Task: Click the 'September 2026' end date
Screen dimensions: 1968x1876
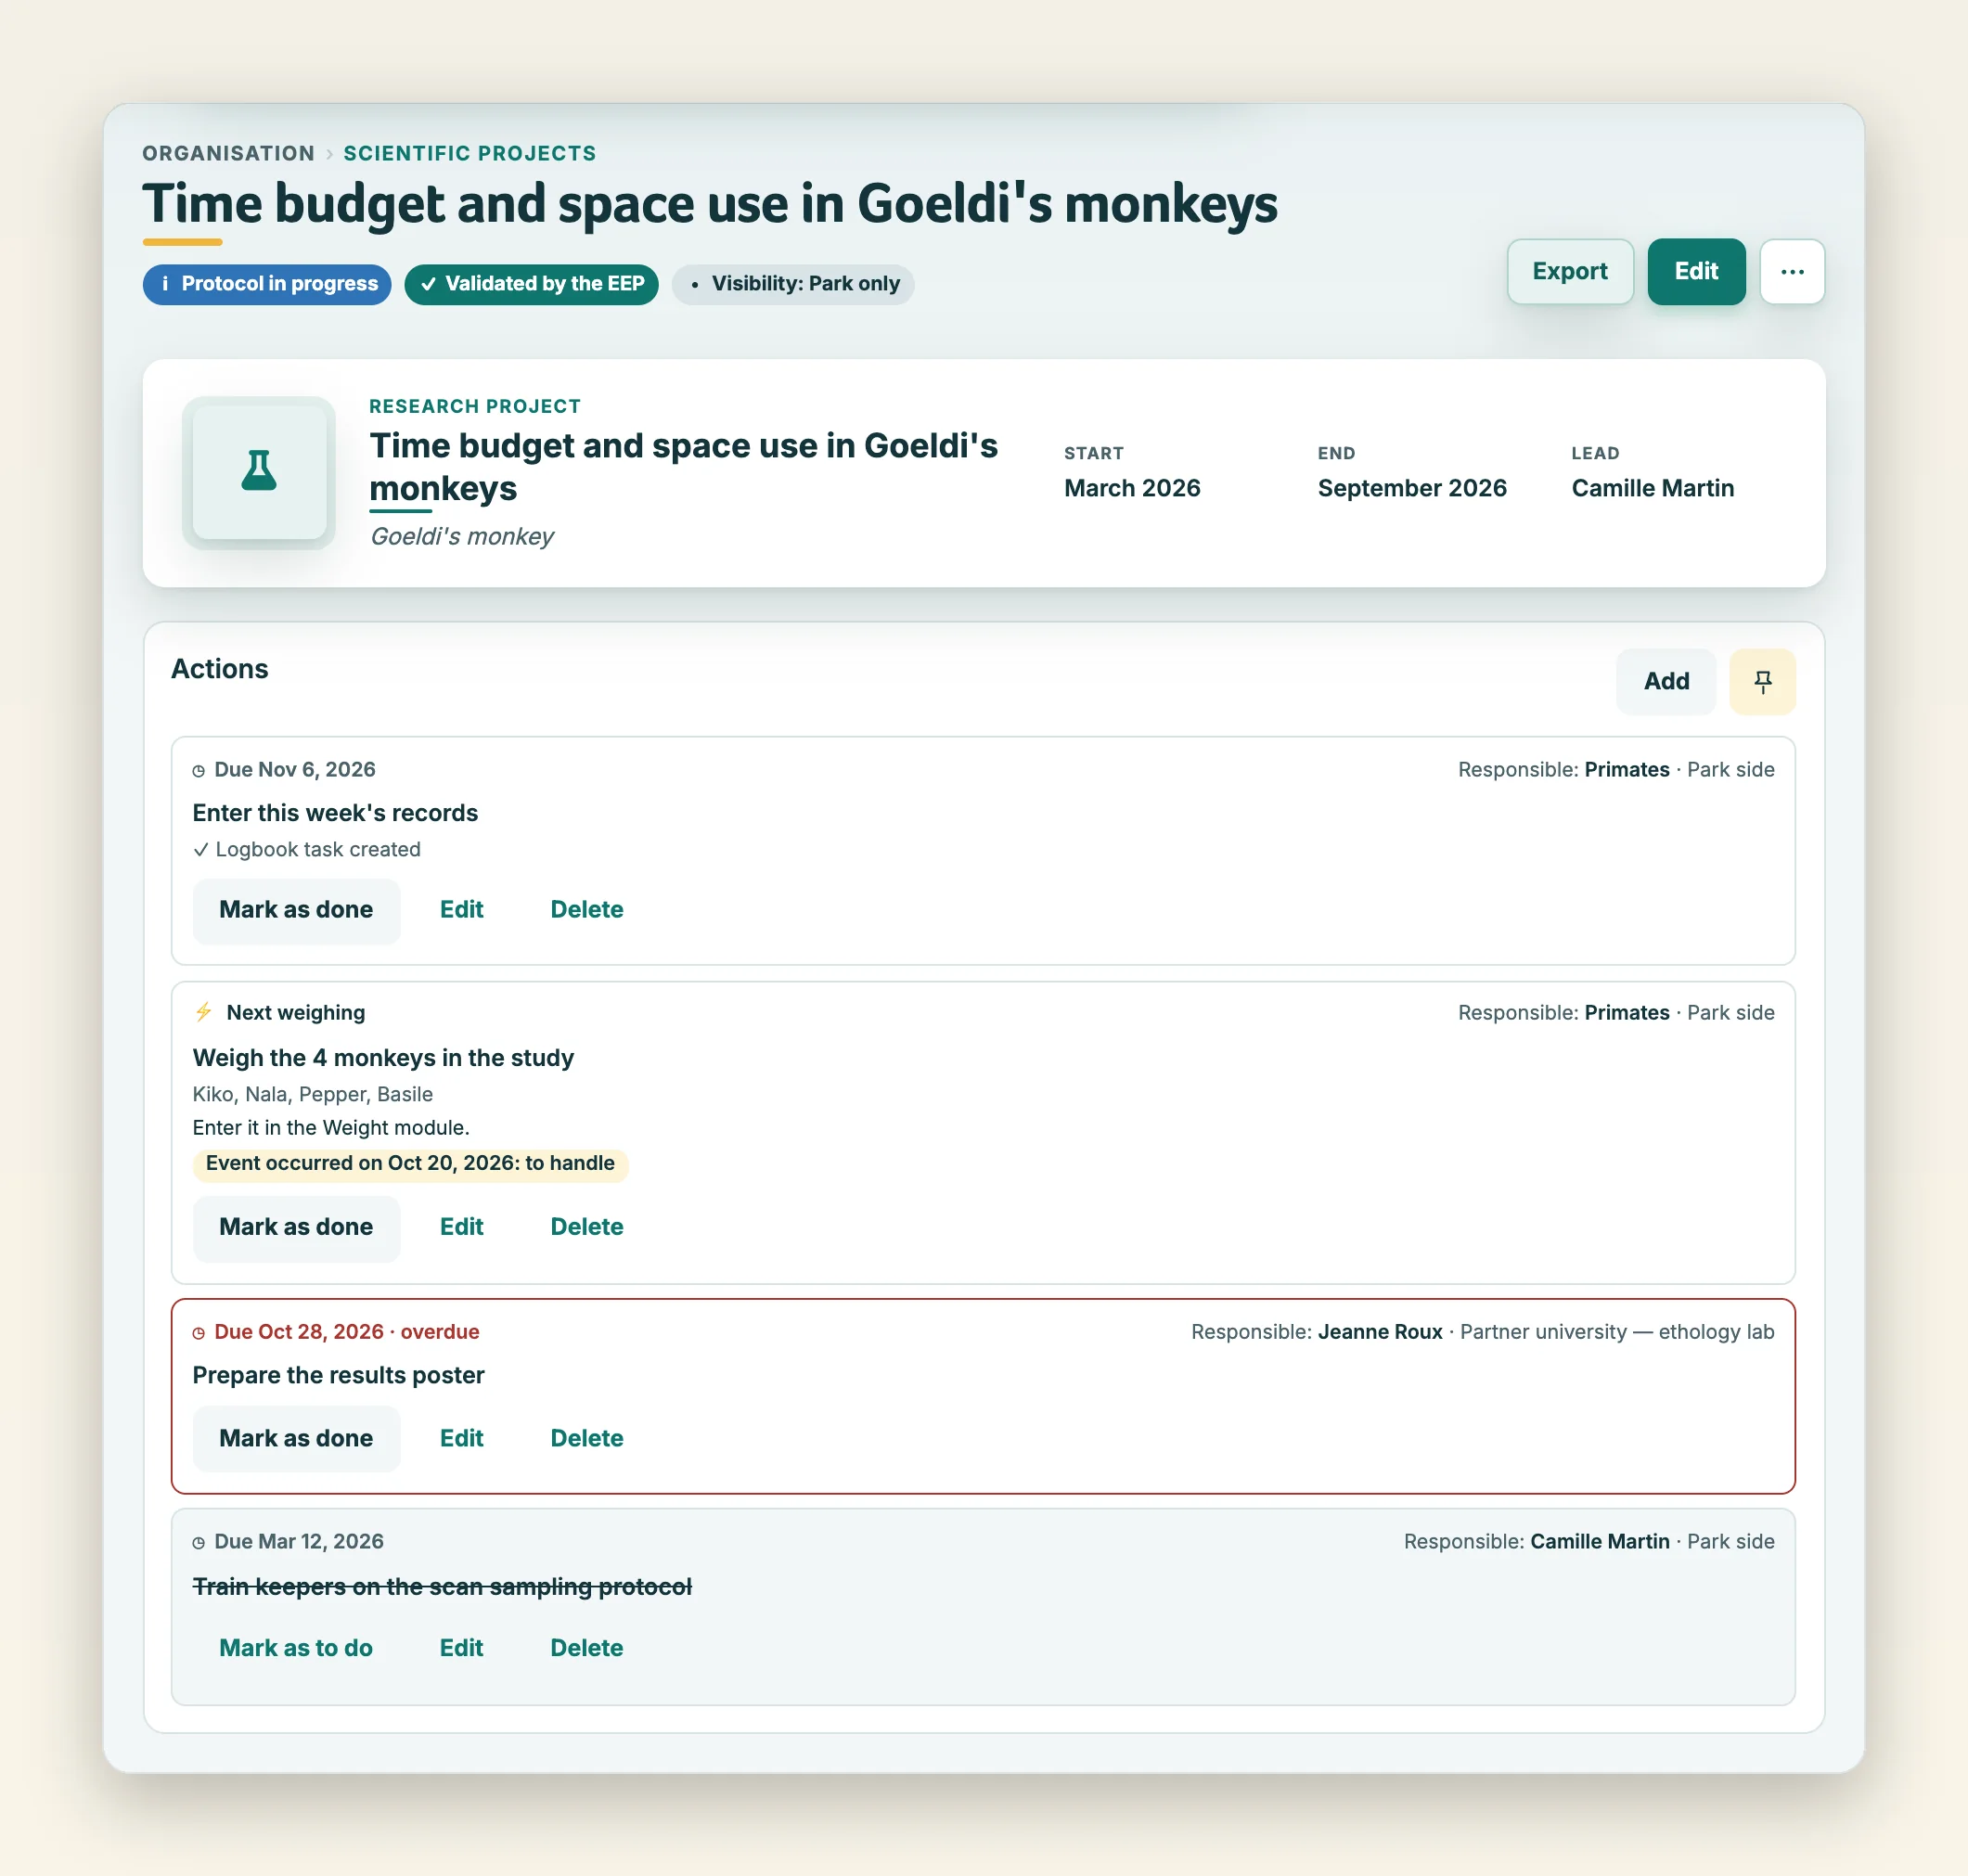Action: 1412,488
